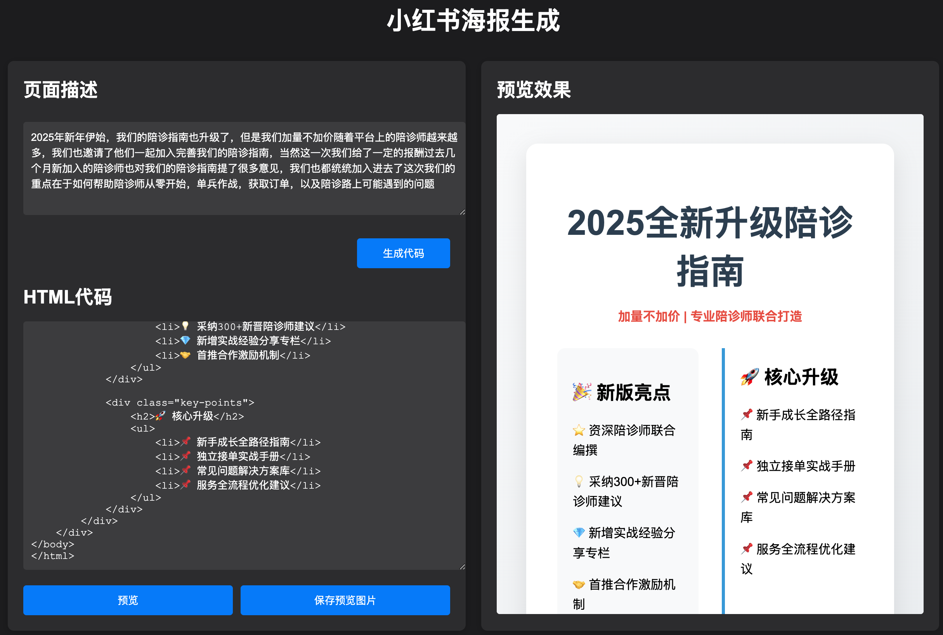Viewport: 943px width, 635px height.
Task: Click the 预览效果 panel heading
Action: click(x=533, y=90)
